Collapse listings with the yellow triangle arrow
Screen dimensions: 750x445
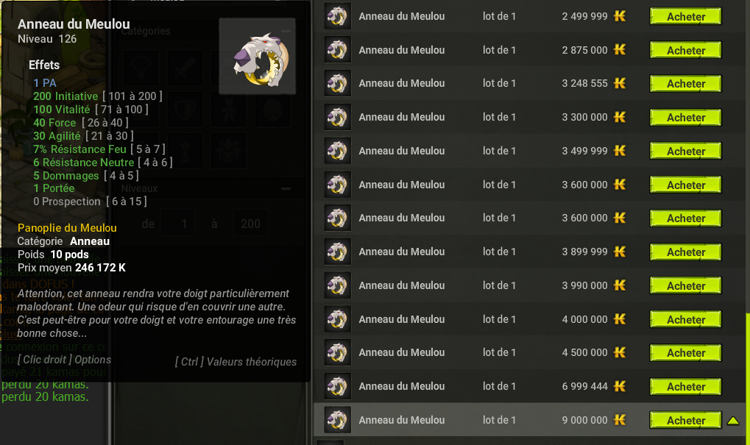[x=733, y=421]
